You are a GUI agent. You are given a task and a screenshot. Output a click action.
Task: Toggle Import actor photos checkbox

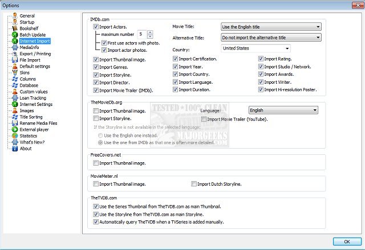click(104, 50)
